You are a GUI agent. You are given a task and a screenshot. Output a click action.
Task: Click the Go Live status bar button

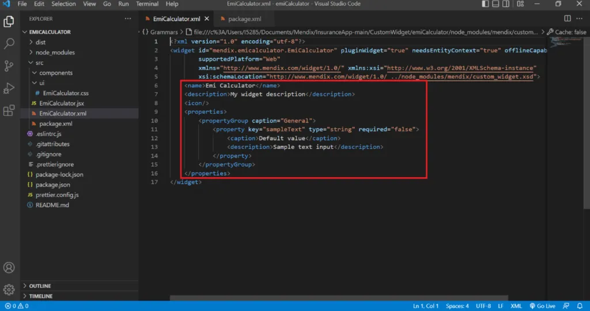click(x=542, y=306)
